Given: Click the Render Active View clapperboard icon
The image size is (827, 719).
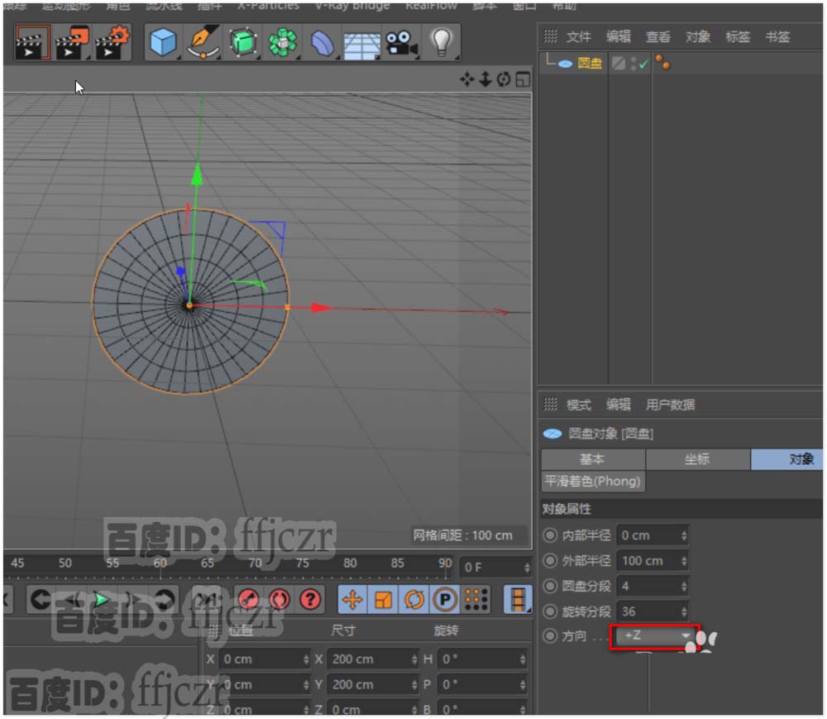Looking at the screenshot, I should (x=32, y=42).
